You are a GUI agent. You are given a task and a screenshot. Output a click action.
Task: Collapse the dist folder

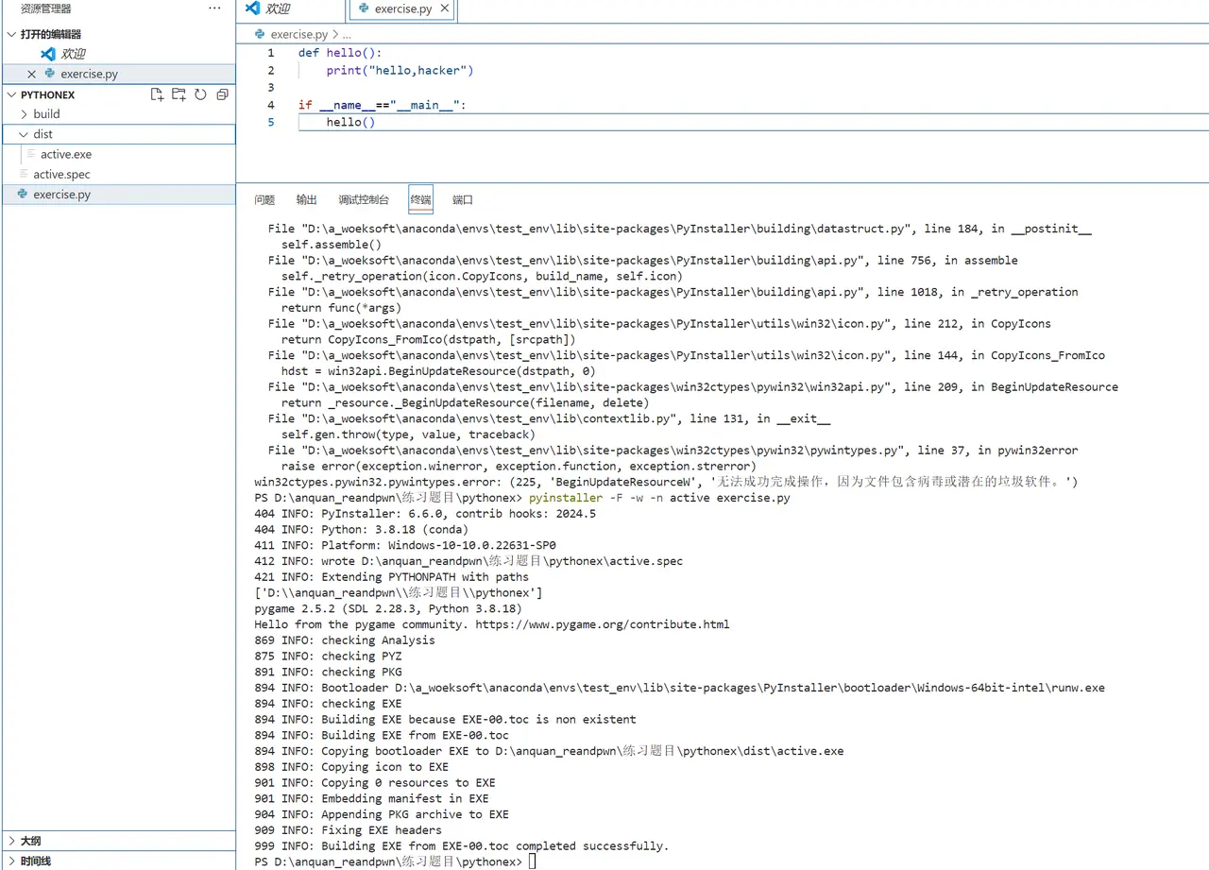[25, 134]
